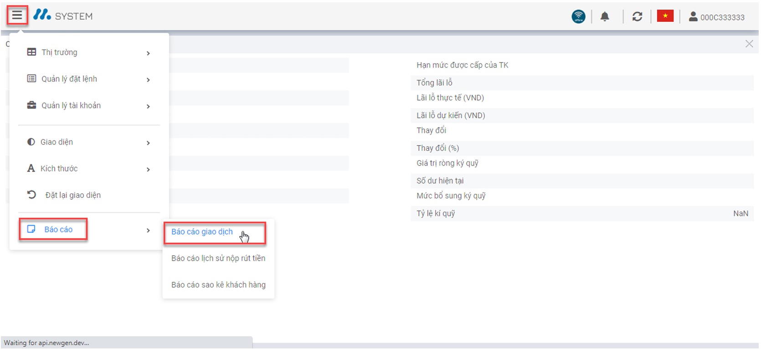Choose Báo cáo sao kê khách hàng
The image size is (761, 353).
(x=218, y=285)
